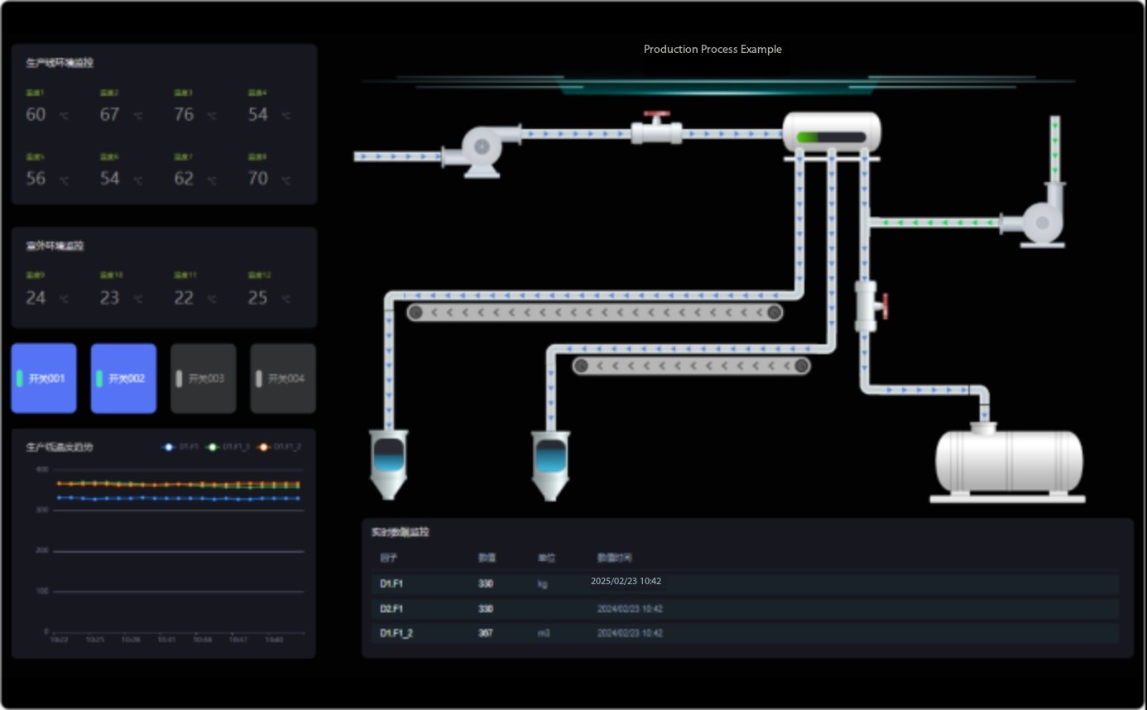Click the valve on the vertical pipe
Viewport: 1147px width, 710px height.
pos(871,306)
